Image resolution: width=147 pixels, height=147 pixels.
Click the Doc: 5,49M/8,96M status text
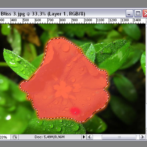click(50, 137)
